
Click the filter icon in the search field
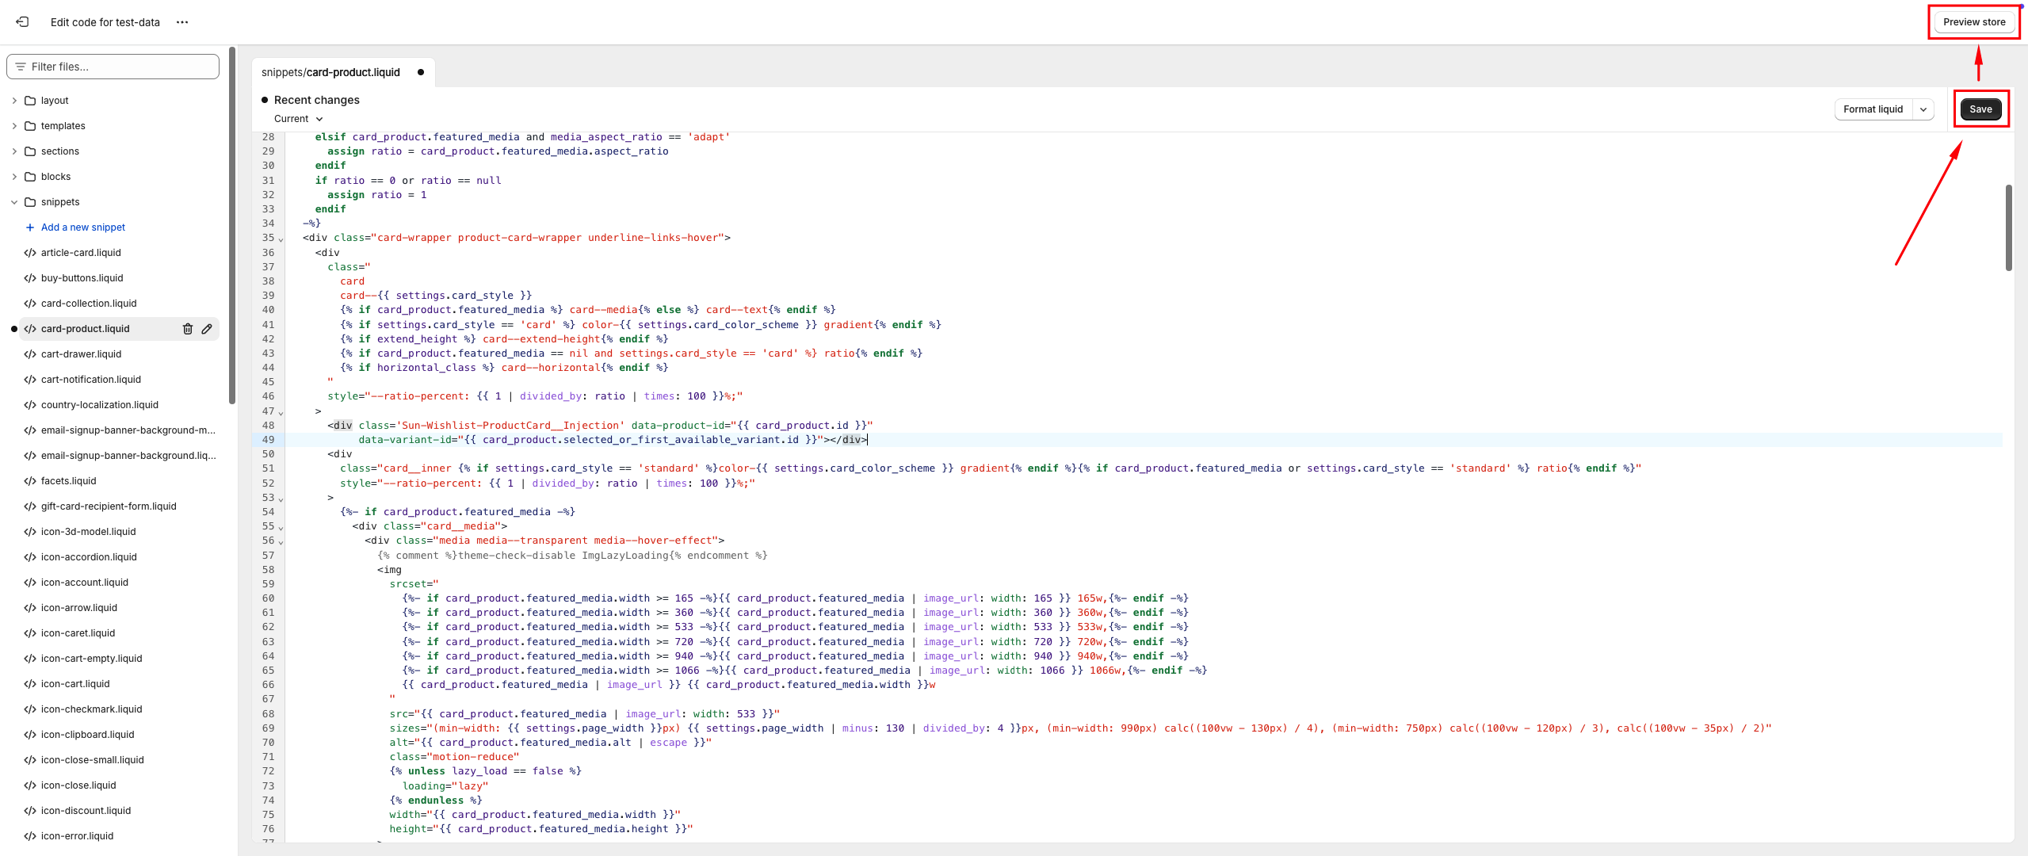point(21,67)
